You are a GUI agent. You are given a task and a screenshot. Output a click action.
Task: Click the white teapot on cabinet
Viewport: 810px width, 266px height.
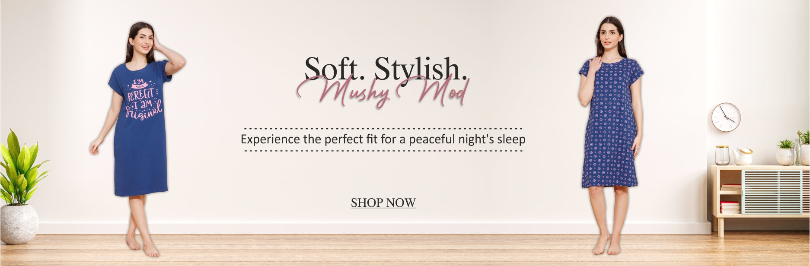(743, 156)
